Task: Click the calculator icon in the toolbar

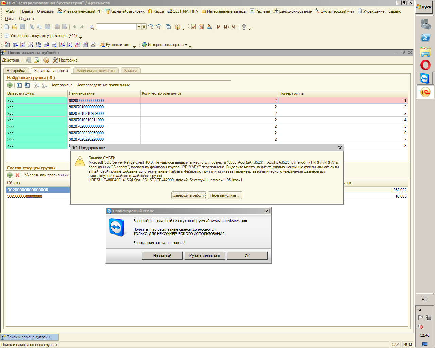Action: 193,27
